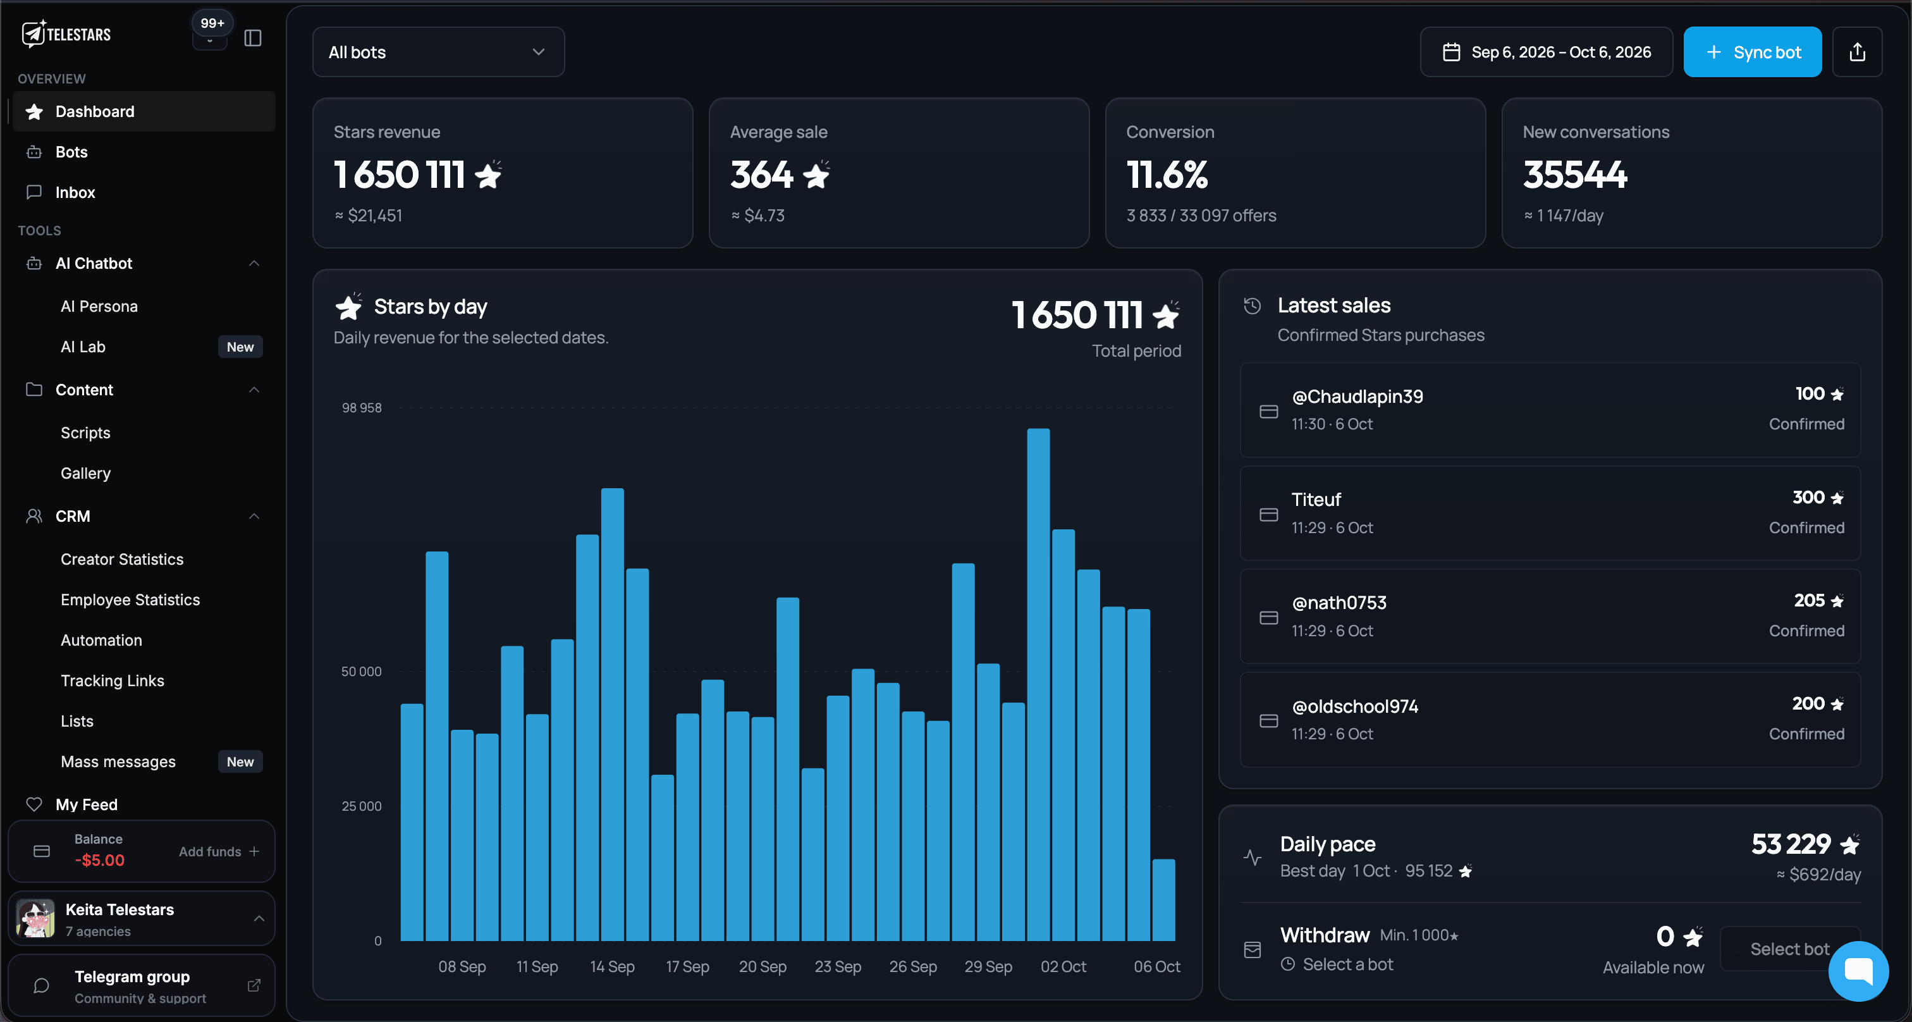The image size is (1912, 1022).
Task: Select the @nath0753 sale row
Action: (x=1550, y=616)
